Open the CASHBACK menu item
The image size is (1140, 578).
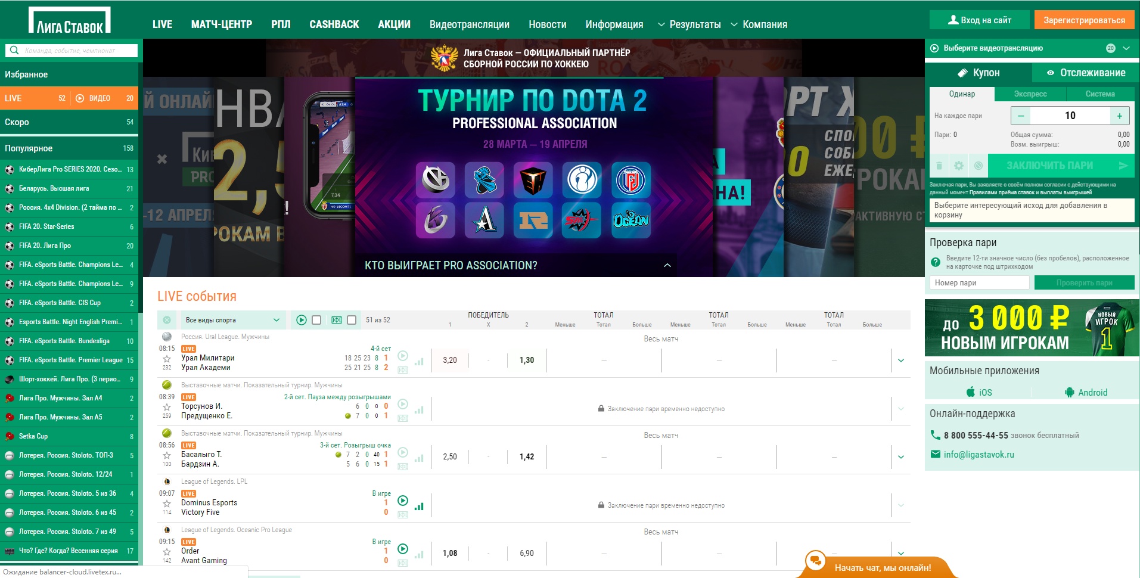[x=334, y=24]
